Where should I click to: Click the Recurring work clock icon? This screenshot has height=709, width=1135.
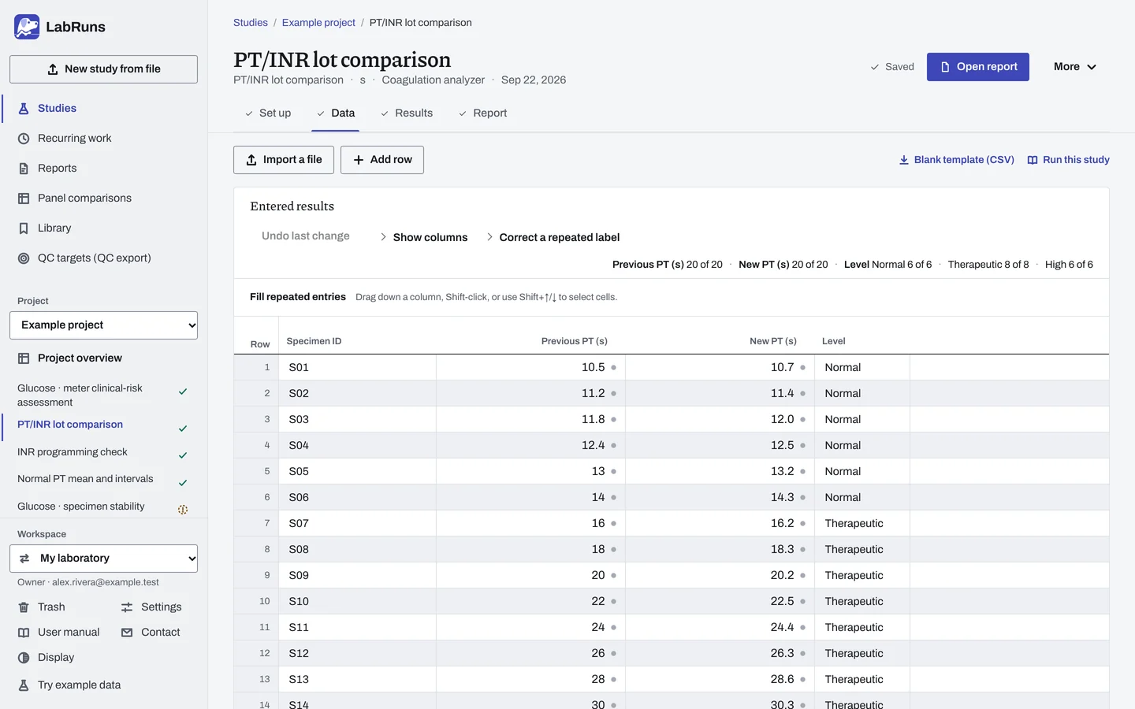point(24,139)
